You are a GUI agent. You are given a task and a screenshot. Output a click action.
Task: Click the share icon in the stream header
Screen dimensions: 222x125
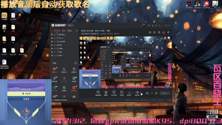pyautogui.click(x=168, y=32)
